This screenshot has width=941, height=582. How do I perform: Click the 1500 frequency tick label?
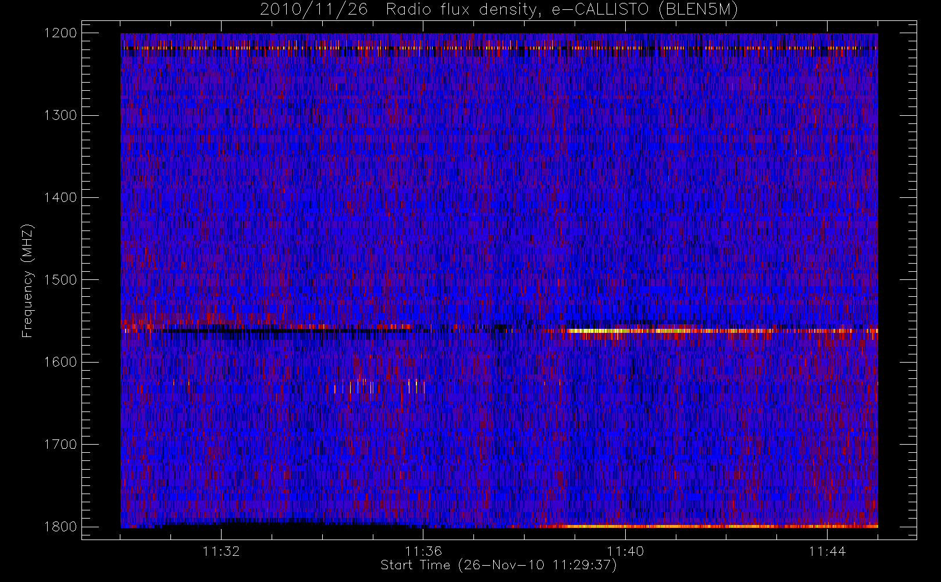click(x=60, y=280)
